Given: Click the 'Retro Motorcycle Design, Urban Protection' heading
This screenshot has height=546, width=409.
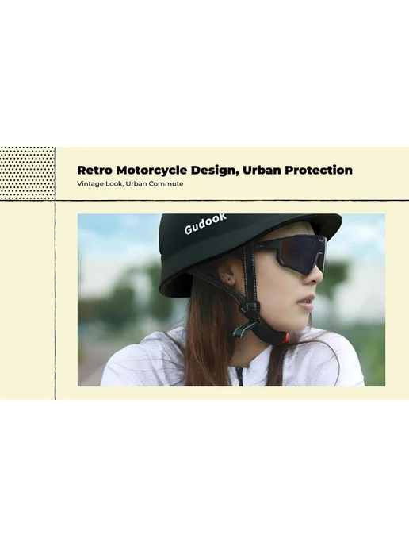Looking at the screenshot, I should click(215, 171).
